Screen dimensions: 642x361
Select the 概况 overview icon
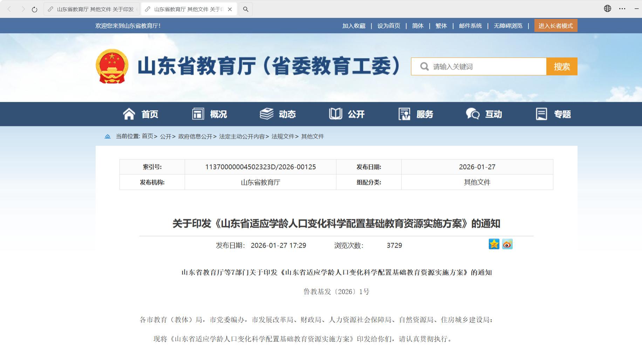[198, 114]
